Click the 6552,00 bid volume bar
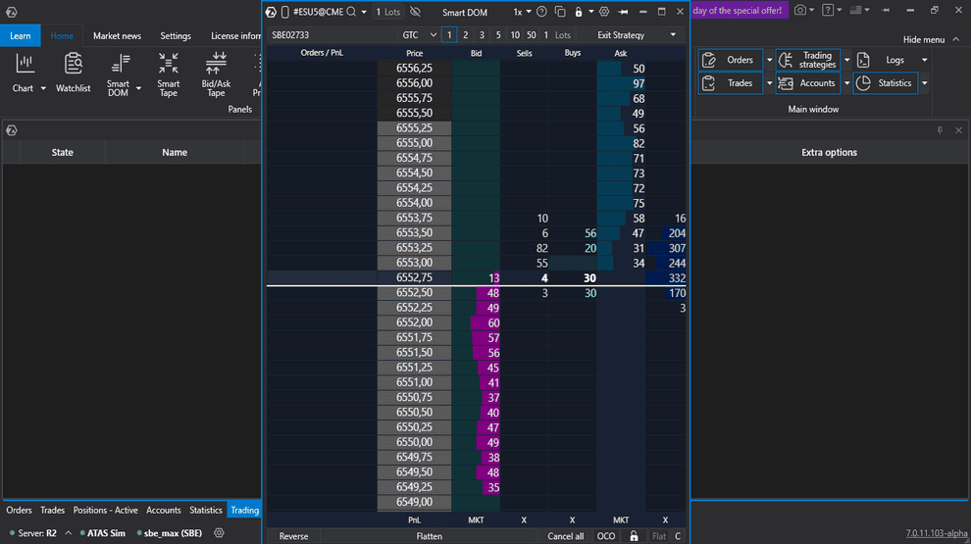 point(485,322)
